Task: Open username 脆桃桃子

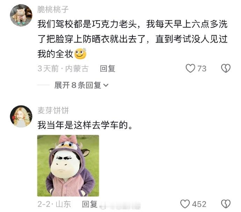Action: (x=53, y=9)
